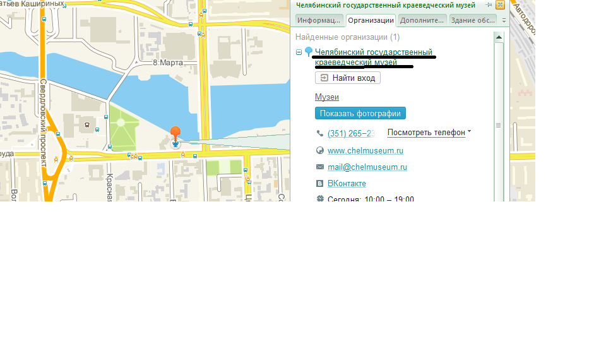
Task: Click the envelope email icon
Action: coord(320,167)
